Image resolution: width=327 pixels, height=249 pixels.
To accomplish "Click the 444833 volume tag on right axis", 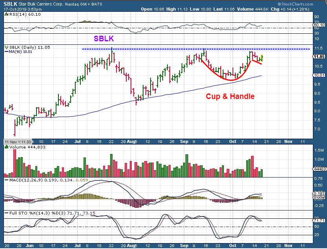I will pos(320,169).
